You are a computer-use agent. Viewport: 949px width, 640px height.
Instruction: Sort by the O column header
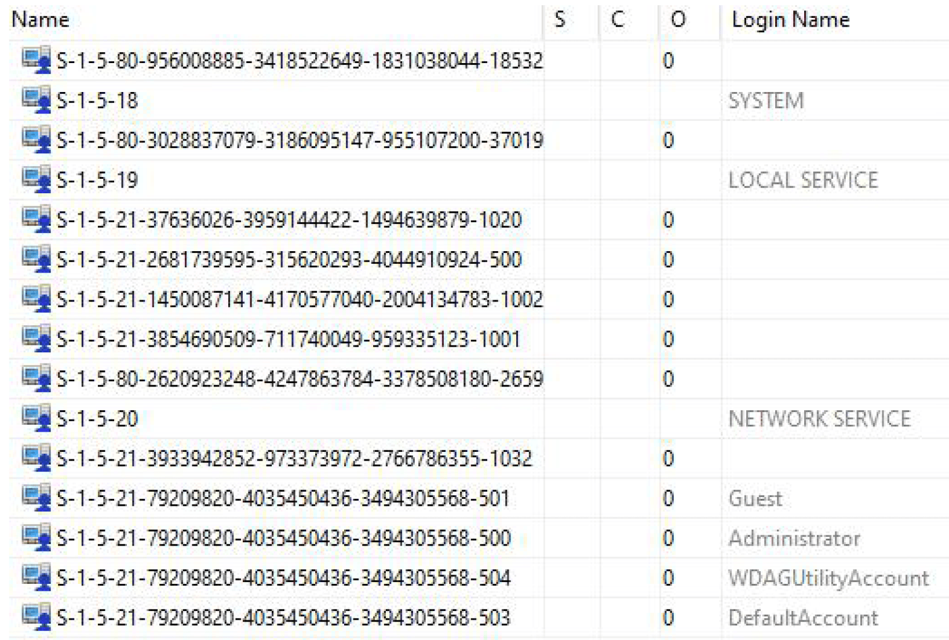[678, 20]
